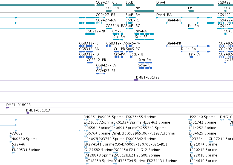Click transcript Scm-RA
This screenshot has height=165, width=233.
(144, 34)
